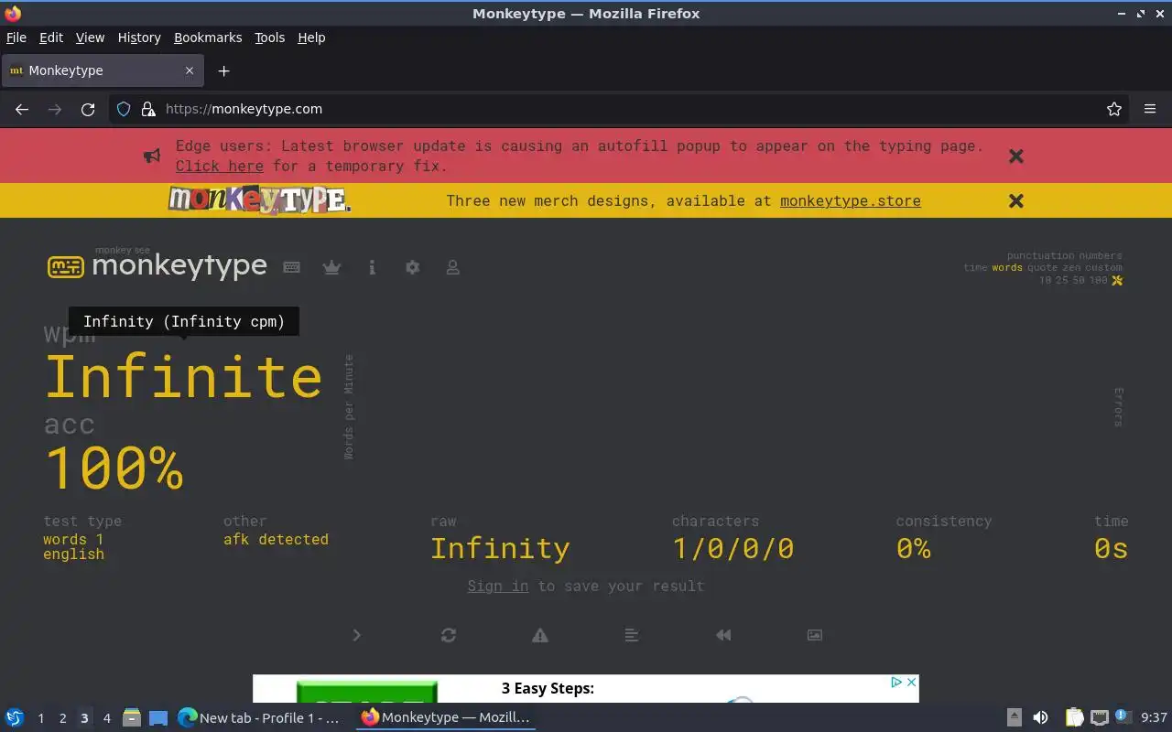1172x732 pixels.
Task: Open the File menu
Action: (16, 38)
